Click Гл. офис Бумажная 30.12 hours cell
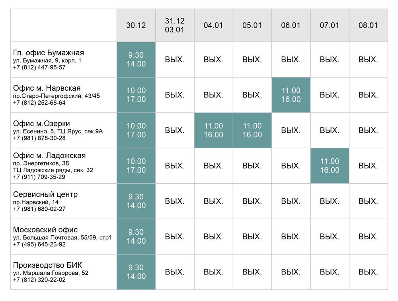The image size is (398, 301). [x=136, y=60]
